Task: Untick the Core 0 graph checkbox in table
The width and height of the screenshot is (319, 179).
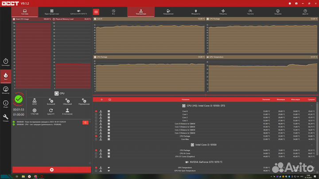Action: (x=96, y=111)
